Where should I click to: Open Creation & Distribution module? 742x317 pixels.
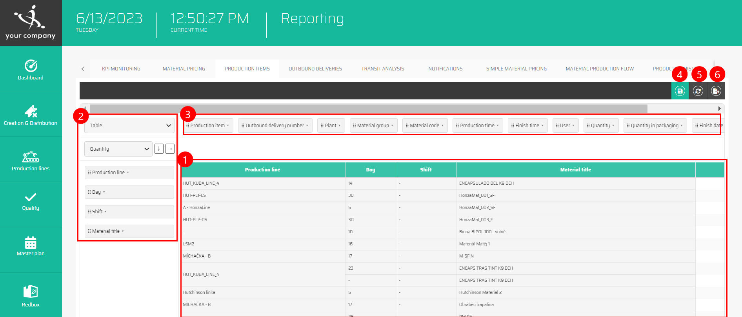31,115
